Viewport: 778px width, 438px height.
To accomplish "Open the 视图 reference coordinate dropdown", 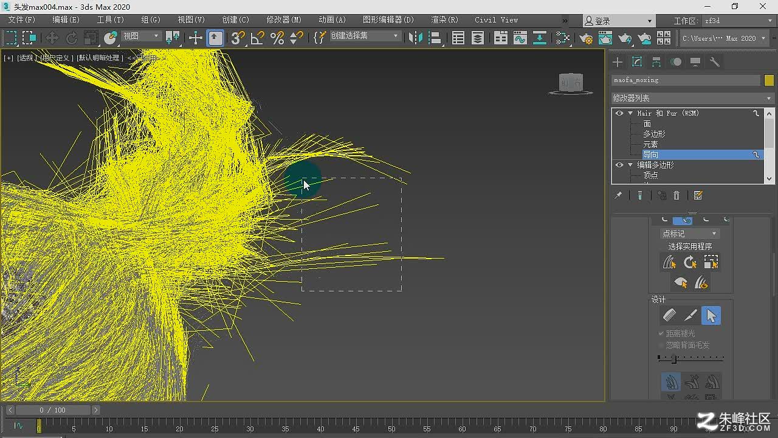I will point(140,36).
